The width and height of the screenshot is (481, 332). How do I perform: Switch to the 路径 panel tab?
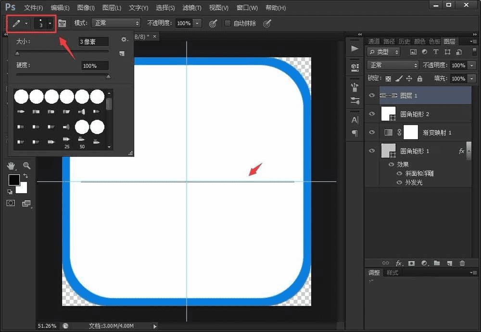click(389, 41)
